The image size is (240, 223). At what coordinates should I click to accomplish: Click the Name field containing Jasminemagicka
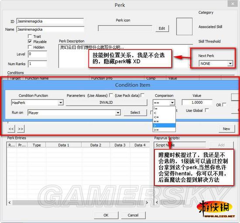[x=50, y=29]
